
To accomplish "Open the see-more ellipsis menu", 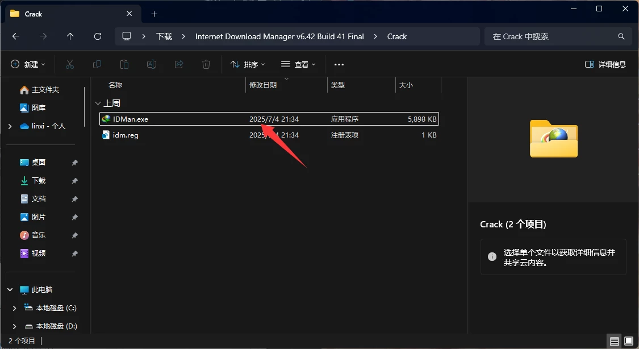I will pyautogui.click(x=339, y=64).
